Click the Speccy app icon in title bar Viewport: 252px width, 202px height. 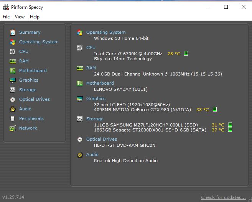pos(6,7)
